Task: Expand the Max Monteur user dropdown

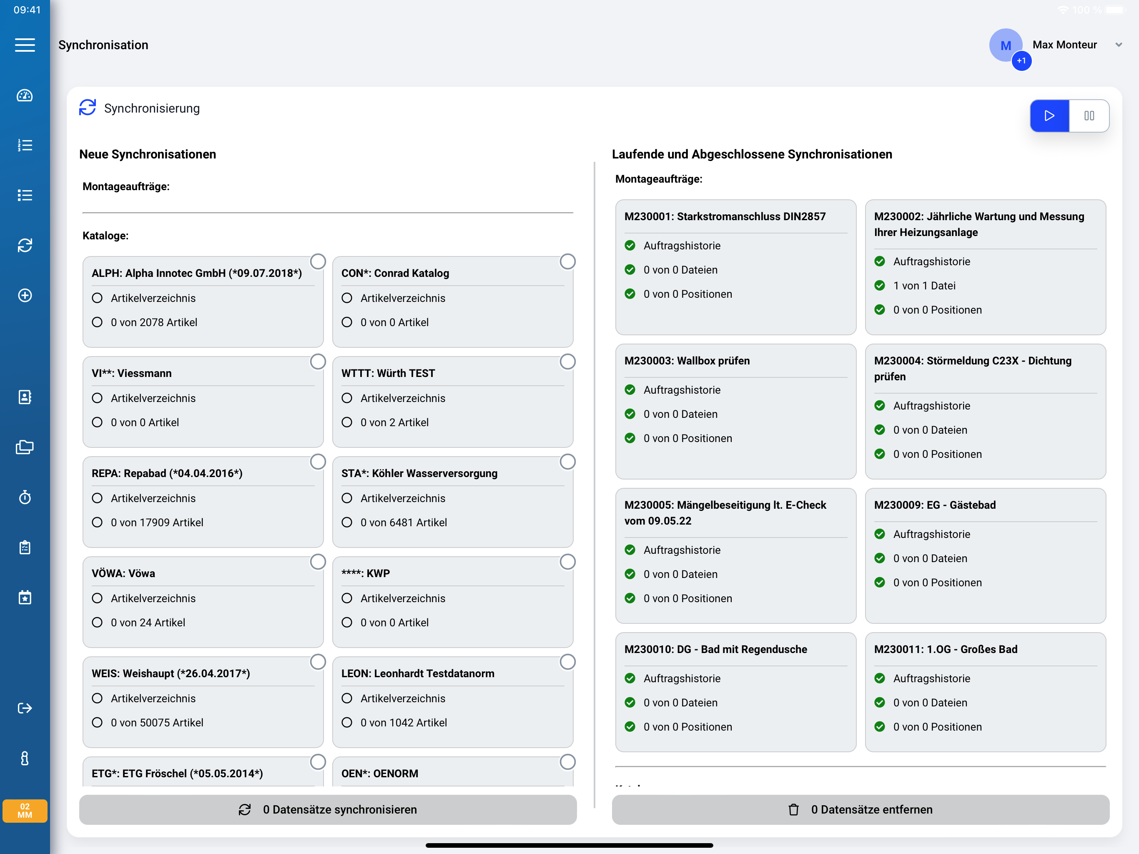Action: pos(1119,45)
